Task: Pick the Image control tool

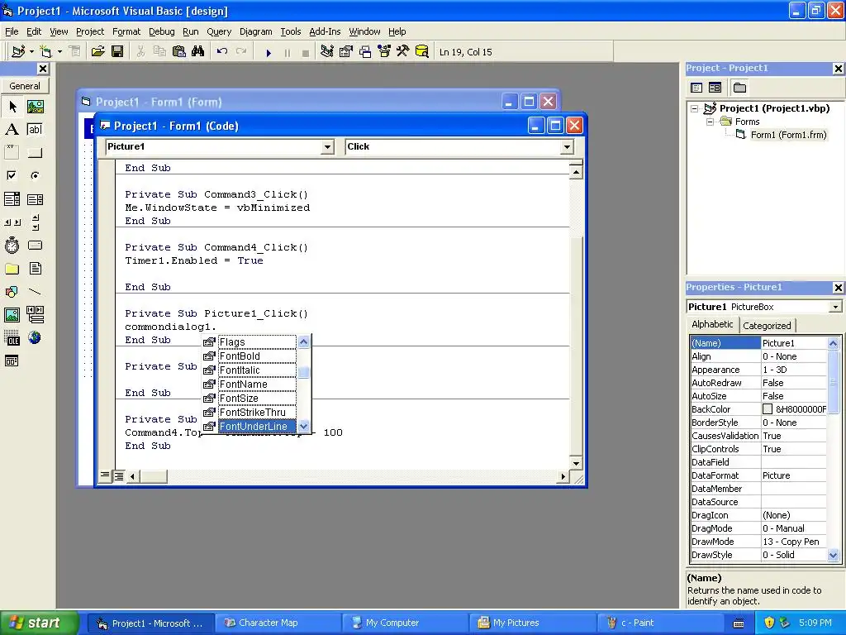Action: tap(12, 315)
